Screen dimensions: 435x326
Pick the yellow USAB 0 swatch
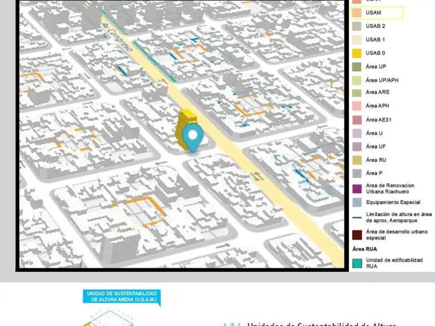357,53
